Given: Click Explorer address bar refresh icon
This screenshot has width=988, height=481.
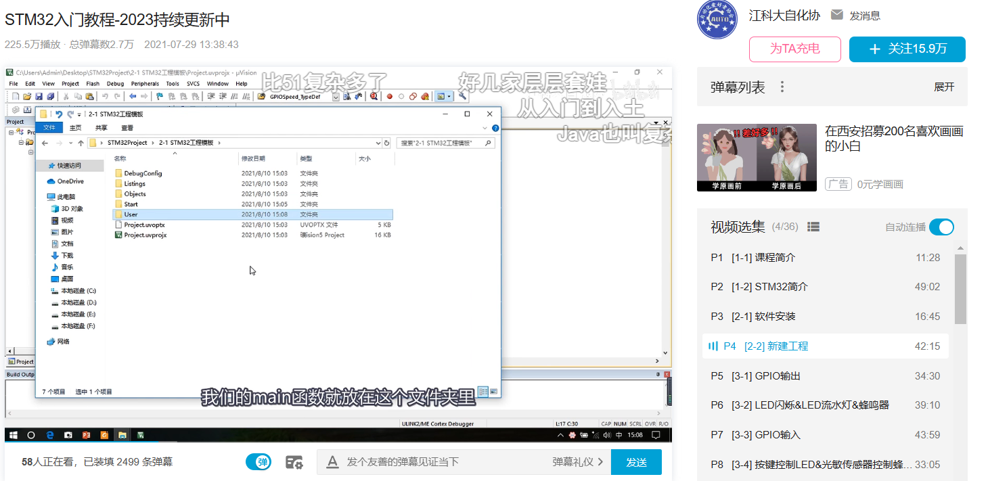Looking at the screenshot, I should pyautogui.click(x=387, y=143).
